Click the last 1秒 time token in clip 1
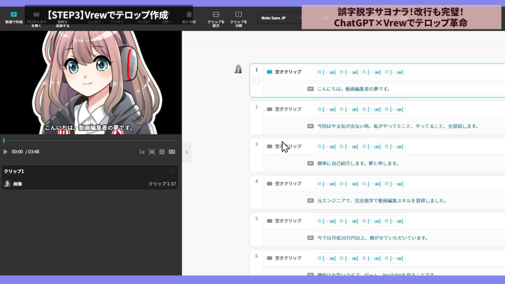 point(394,72)
